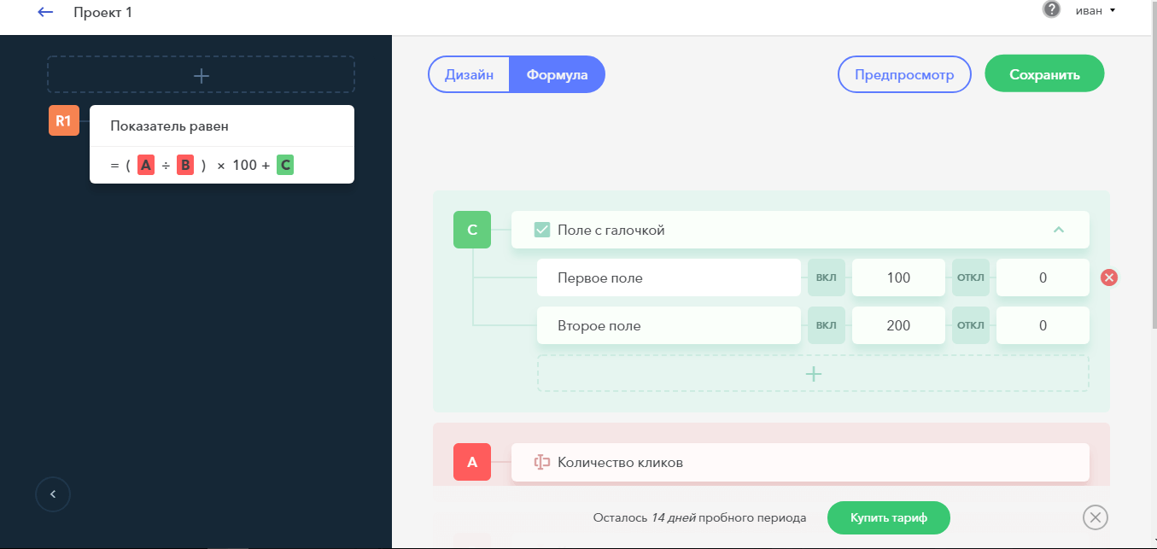1157x549 pixels.
Task: Click the orange R1 result badge
Action: point(63,121)
